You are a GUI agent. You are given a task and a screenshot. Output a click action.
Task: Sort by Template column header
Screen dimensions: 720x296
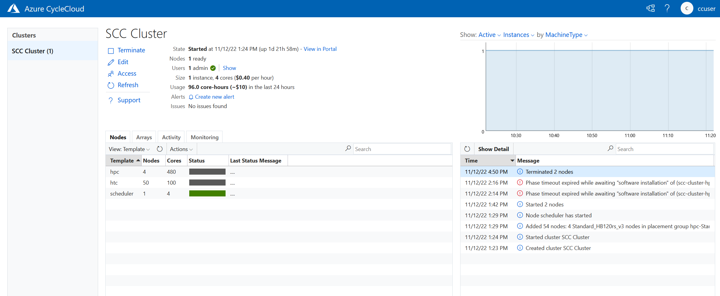pos(124,161)
